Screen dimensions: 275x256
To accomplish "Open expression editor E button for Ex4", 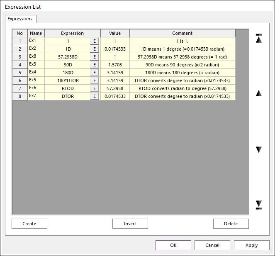I will click(x=95, y=73).
